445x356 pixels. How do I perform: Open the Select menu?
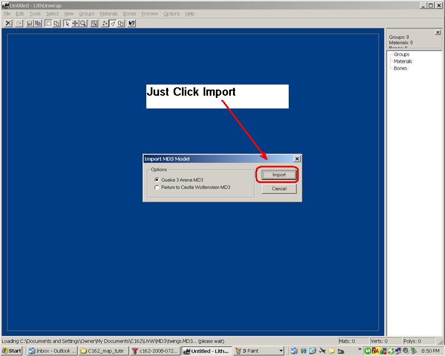click(52, 13)
